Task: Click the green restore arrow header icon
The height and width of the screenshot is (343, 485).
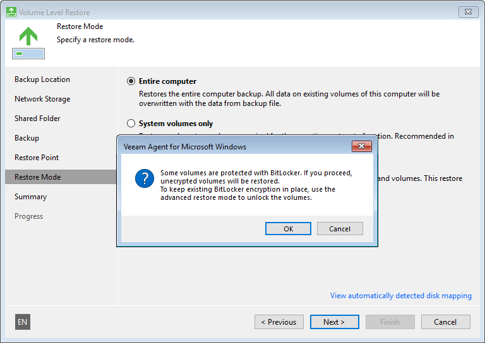Action: (x=28, y=43)
